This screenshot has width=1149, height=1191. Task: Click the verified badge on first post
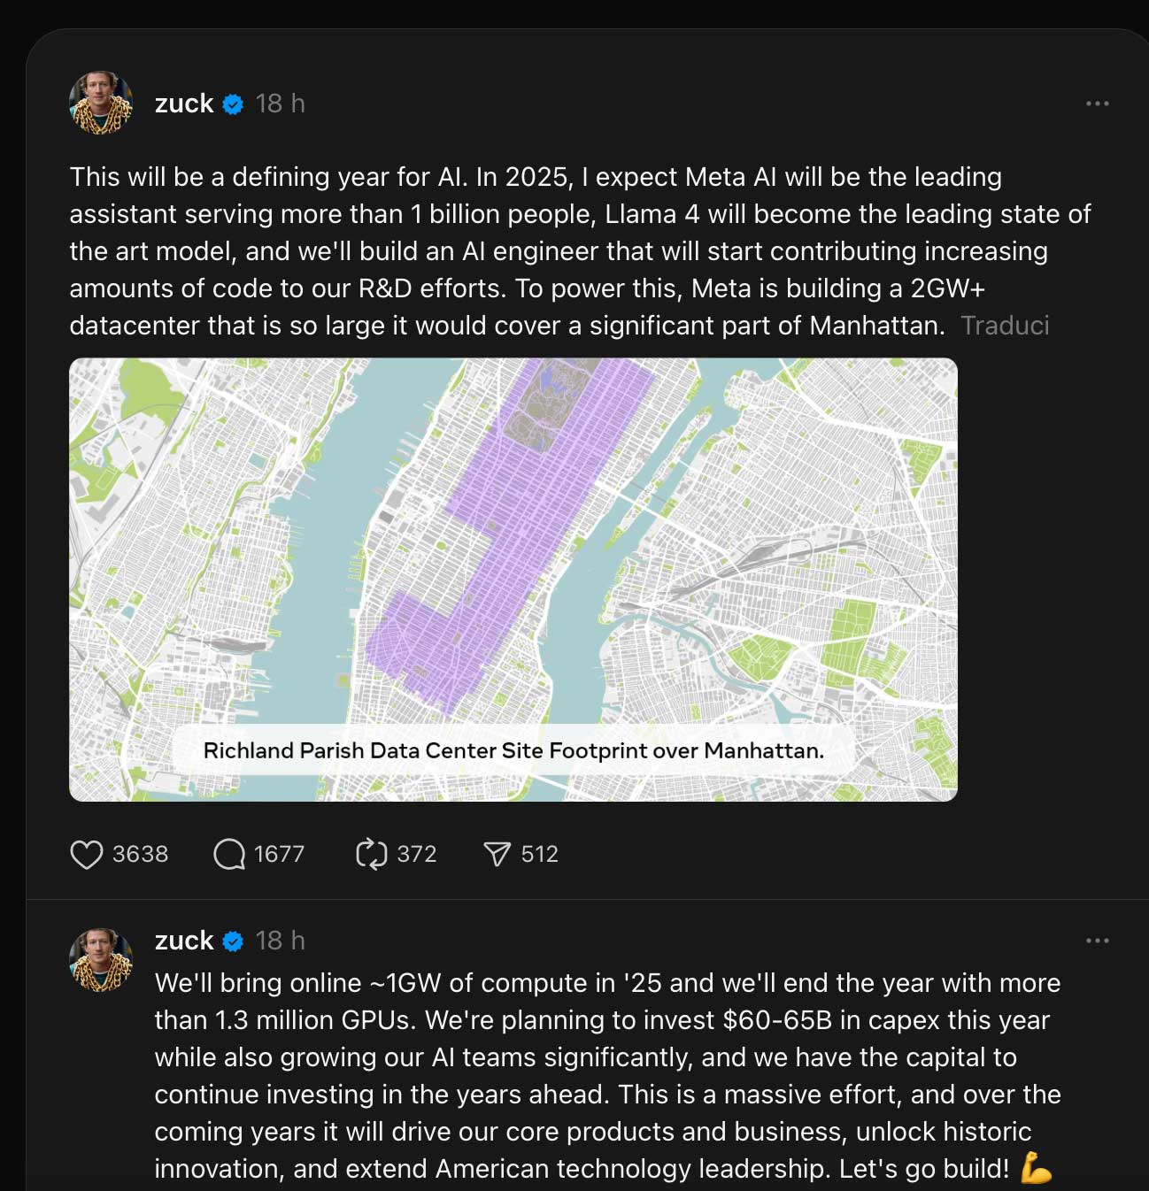(x=233, y=104)
